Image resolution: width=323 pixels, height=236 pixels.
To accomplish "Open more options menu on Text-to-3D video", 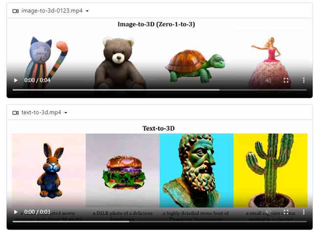I will tap(303, 212).
